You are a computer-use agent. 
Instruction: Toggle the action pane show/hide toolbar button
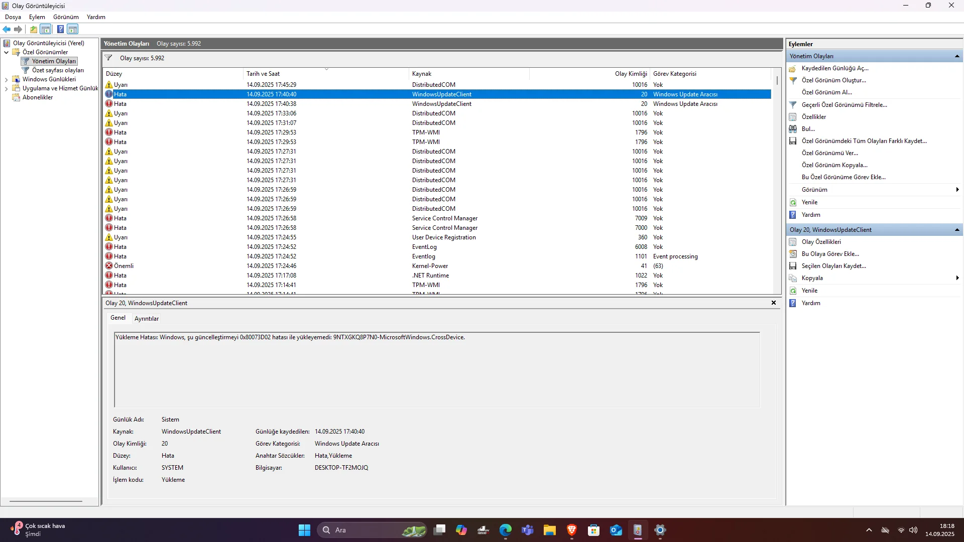click(73, 29)
